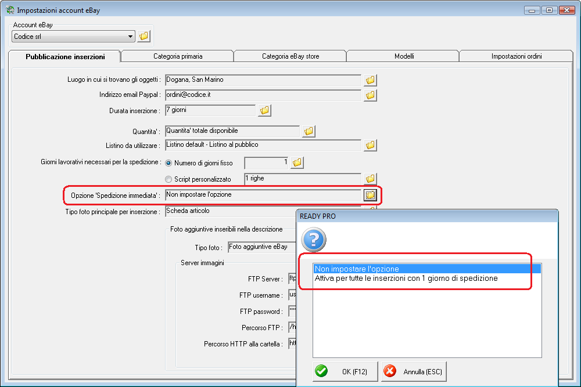The width and height of the screenshot is (581, 387).
Task: Close the Impostazioni account eBay window
Action: click(567, 10)
